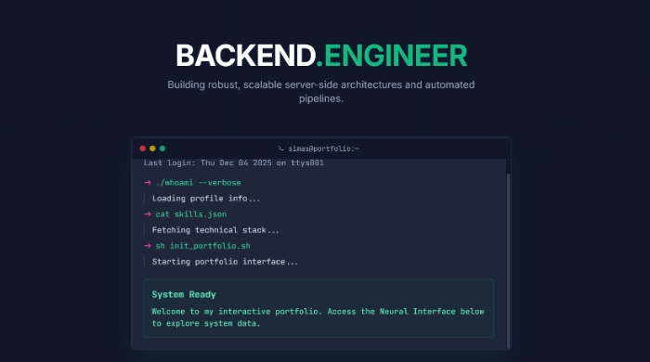Click the green terminal window dot

(162, 149)
